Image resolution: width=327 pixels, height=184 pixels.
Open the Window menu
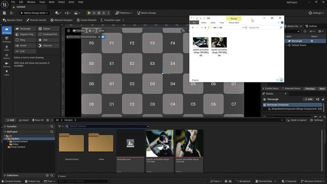coord(31,2)
